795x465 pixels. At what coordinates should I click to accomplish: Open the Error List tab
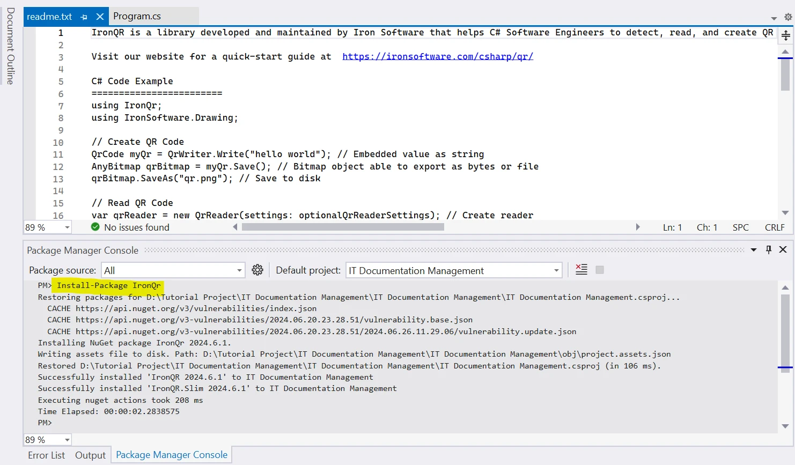(46, 455)
